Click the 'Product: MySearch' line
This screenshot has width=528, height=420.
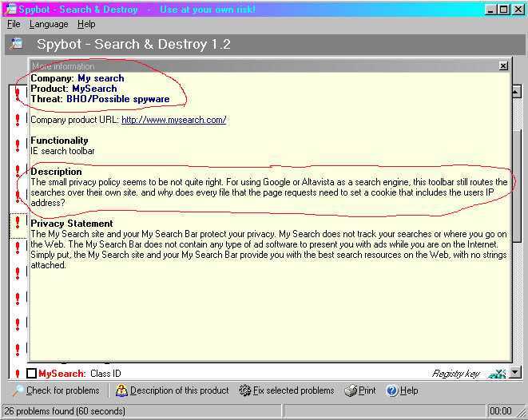pyautogui.click(x=73, y=89)
